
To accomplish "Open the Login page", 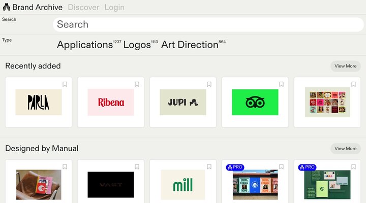I will point(114,8).
